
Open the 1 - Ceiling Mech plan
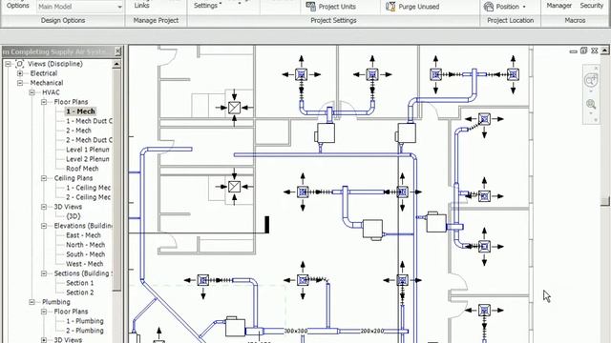[88, 188]
